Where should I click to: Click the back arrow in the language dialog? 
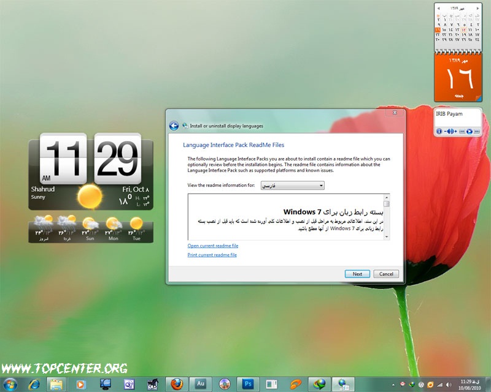coord(174,126)
